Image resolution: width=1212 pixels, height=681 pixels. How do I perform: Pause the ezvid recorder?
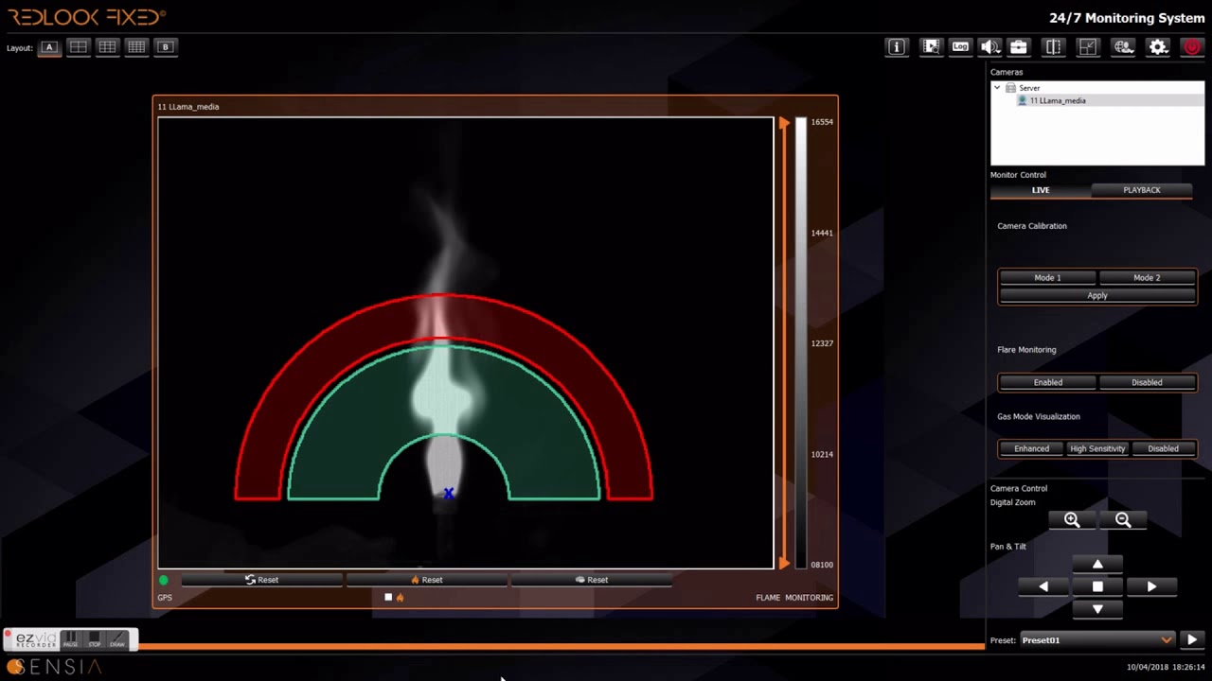70,640
